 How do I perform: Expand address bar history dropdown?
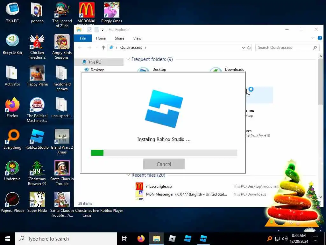pyautogui.click(x=243, y=48)
